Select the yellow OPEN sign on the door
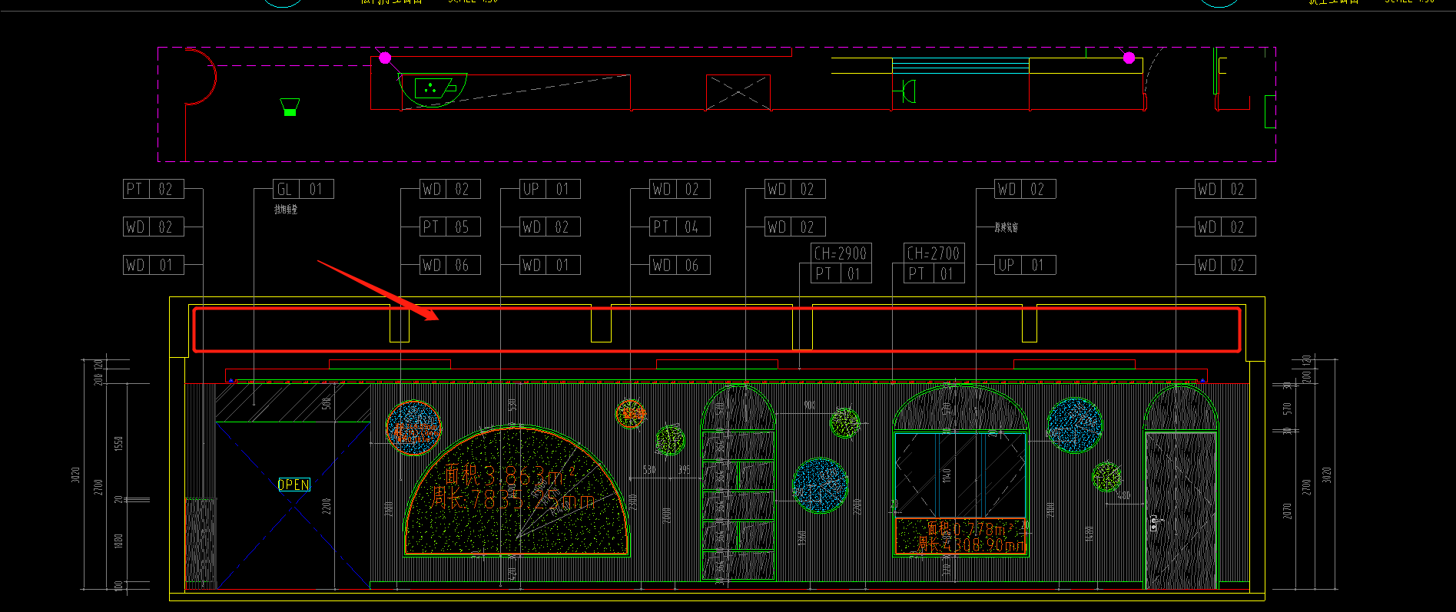Image resolution: width=1456 pixels, height=612 pixels. [294, 485]
